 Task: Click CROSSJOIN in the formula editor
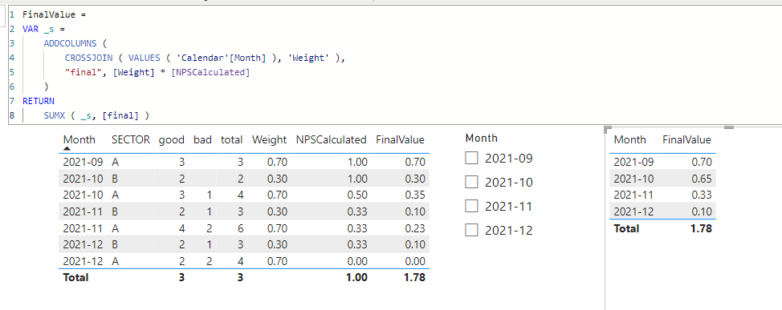[x=90, y=58]
